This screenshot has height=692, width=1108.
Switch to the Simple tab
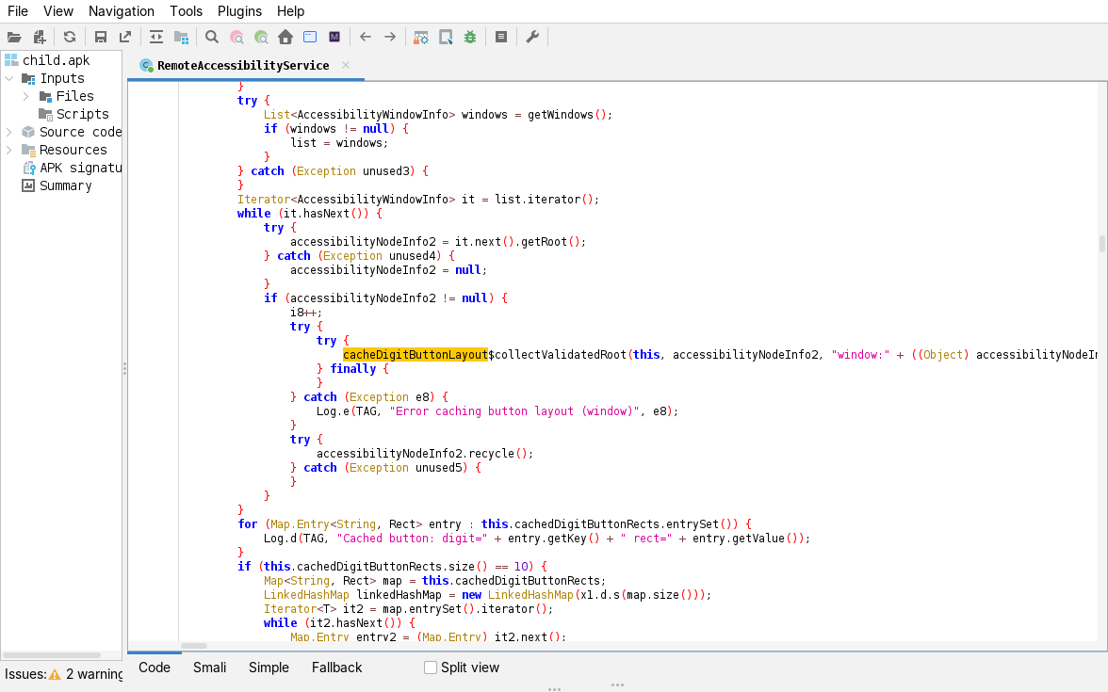[269, 668]
